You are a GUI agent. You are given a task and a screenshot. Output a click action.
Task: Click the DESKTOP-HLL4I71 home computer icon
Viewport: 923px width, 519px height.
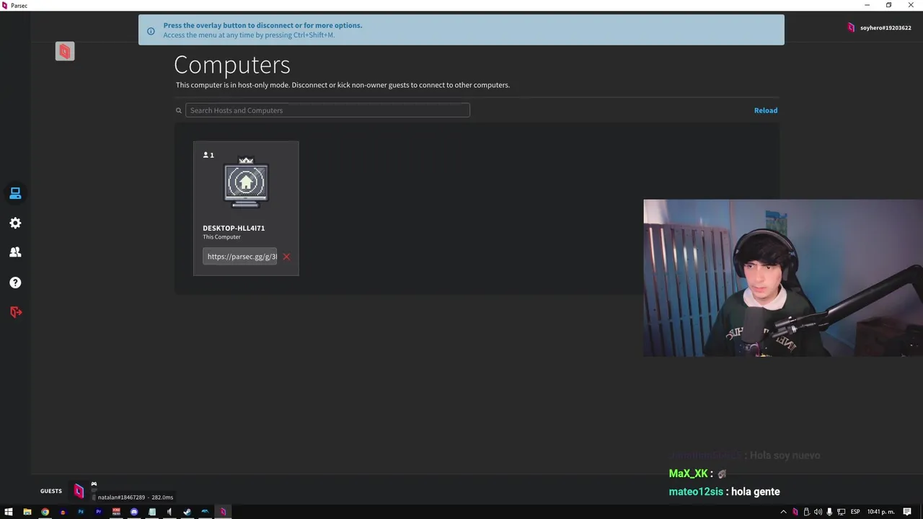pyautogui.click(x=246, y=183)
